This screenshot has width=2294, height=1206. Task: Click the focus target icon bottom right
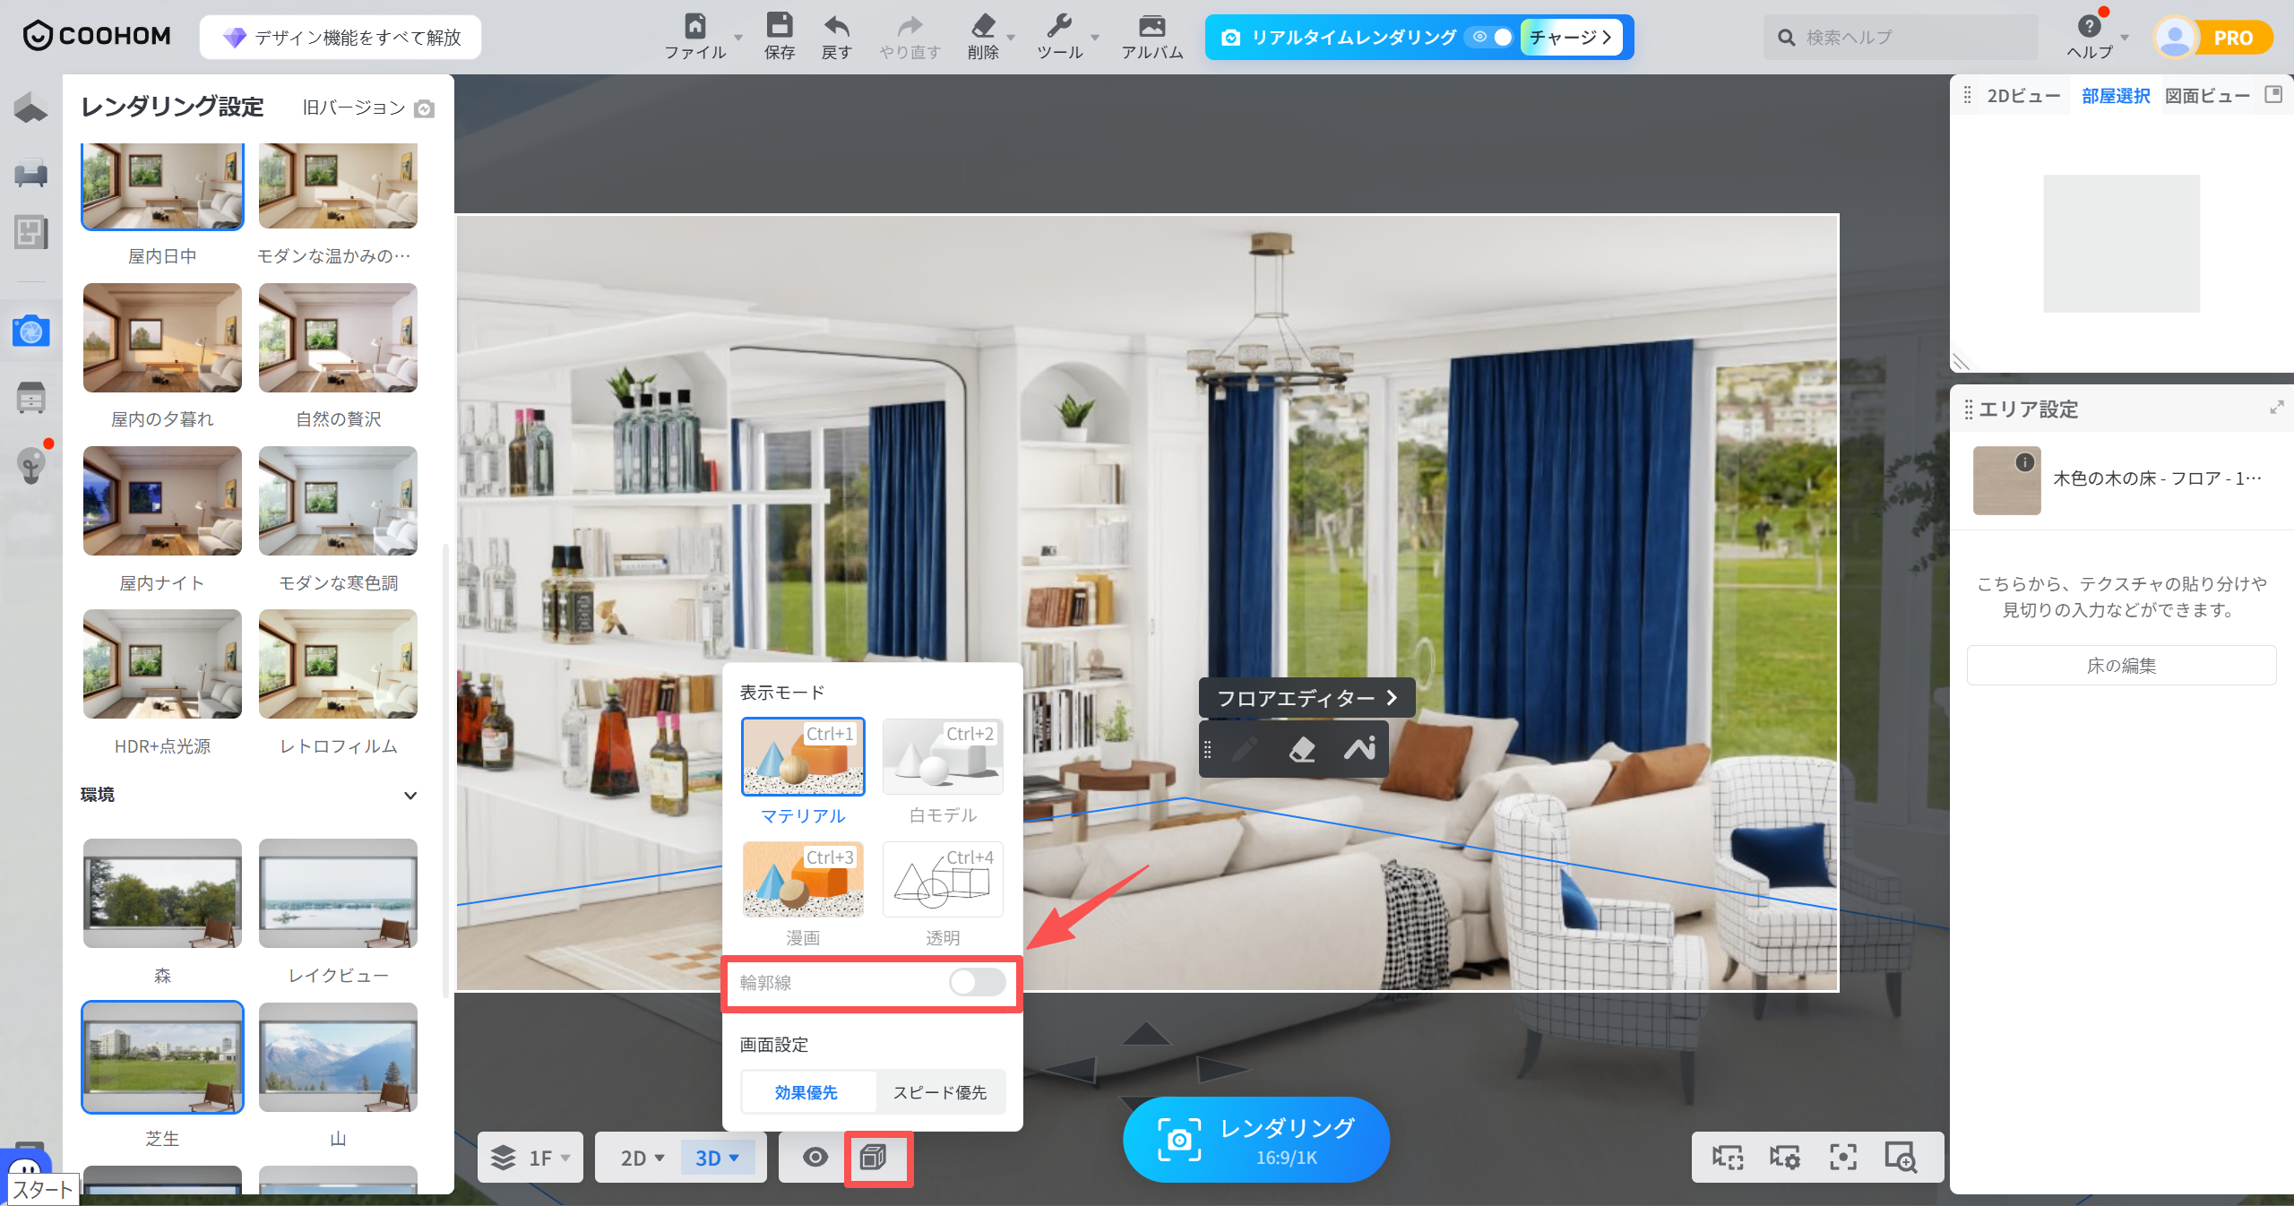(1842, 1158)
